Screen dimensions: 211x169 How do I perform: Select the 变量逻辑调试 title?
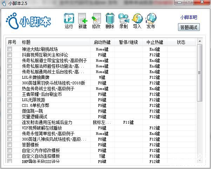pos(35,117)
